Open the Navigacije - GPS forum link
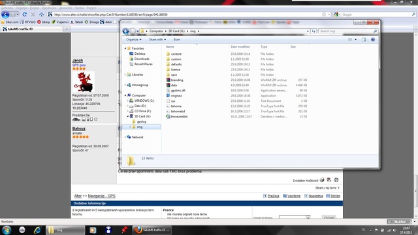 coord(102,196)
